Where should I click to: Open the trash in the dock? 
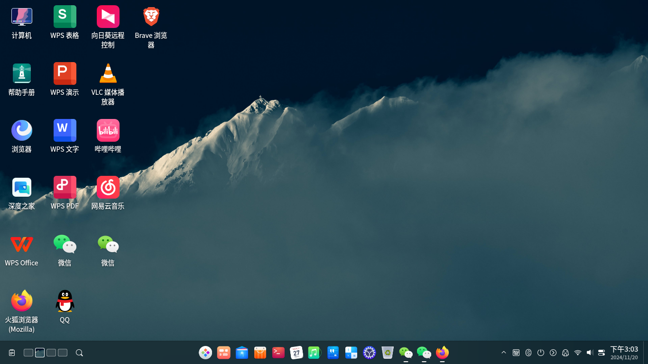point(388,353)
